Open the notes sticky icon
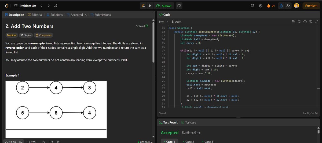This screenshot has height=143, width=322. tap(179, 6)
